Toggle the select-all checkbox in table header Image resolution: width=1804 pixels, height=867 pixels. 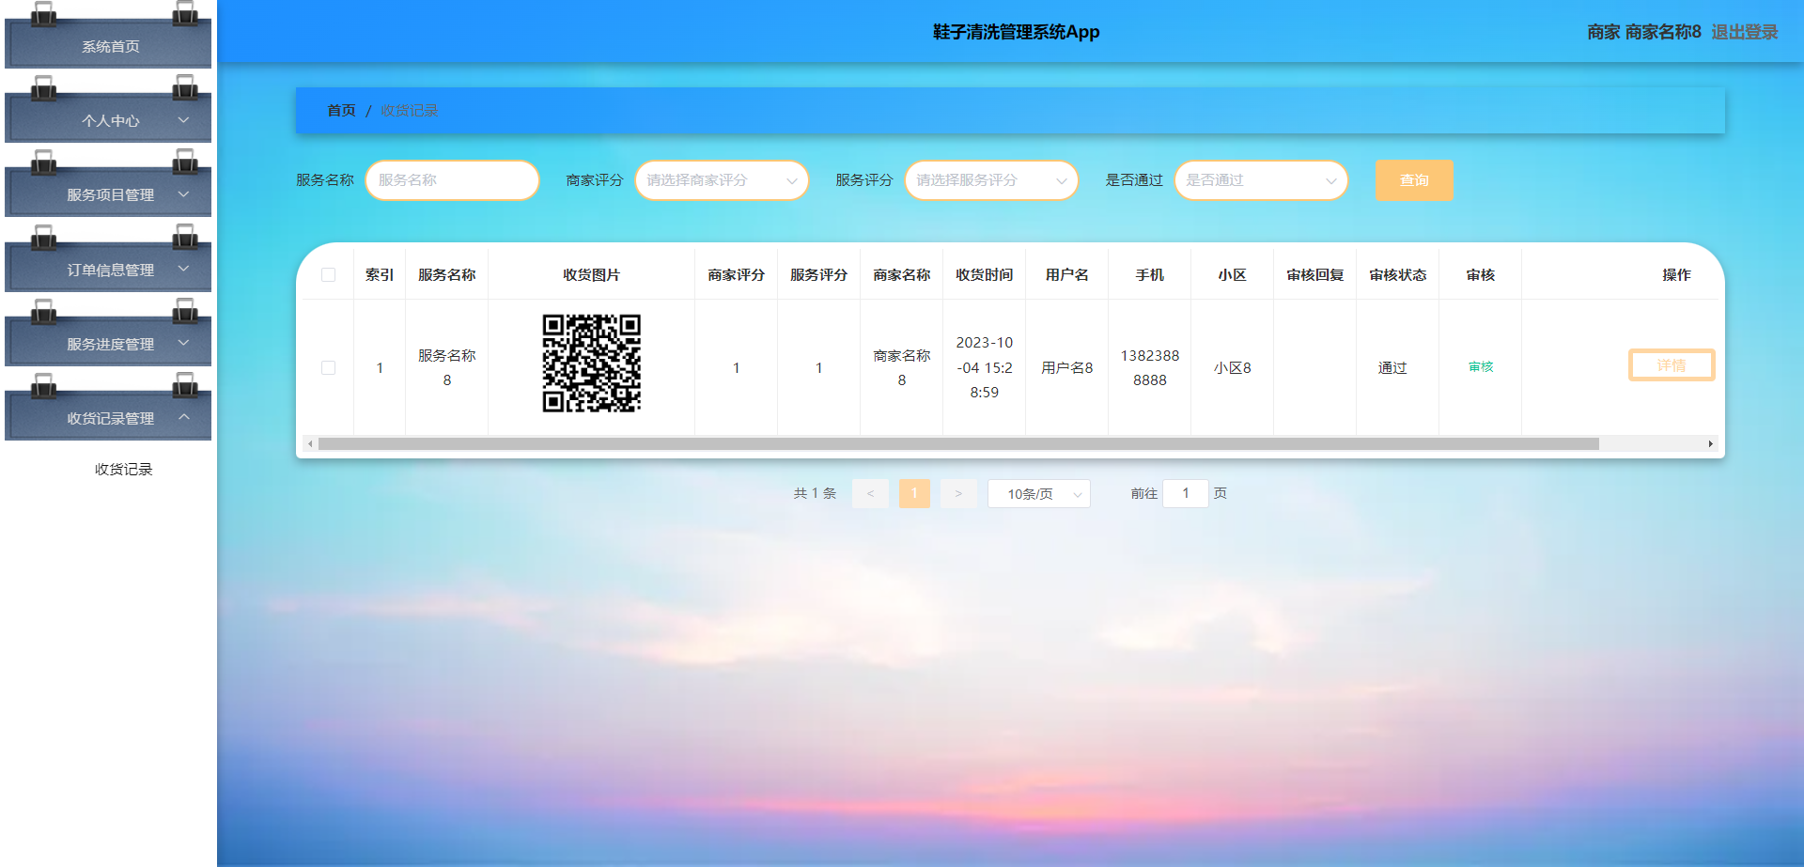point(328,274)
